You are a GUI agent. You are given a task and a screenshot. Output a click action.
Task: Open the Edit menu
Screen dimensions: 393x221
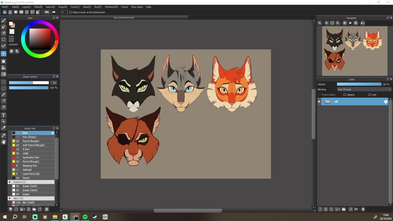(x=15, y=7)
